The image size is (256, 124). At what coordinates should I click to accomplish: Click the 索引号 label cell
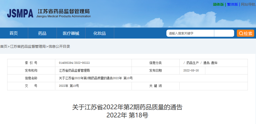coord(31,63)
